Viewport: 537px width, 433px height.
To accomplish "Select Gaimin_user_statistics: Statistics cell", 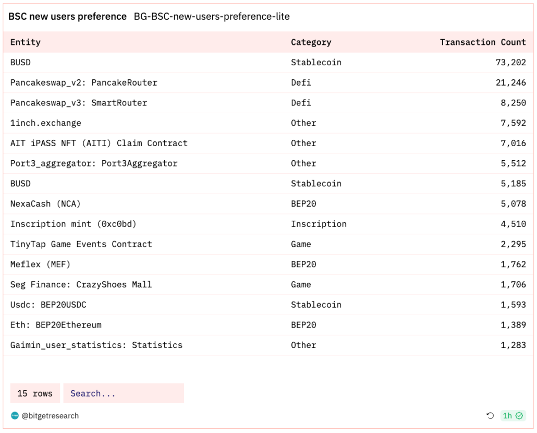I will 96,345.
